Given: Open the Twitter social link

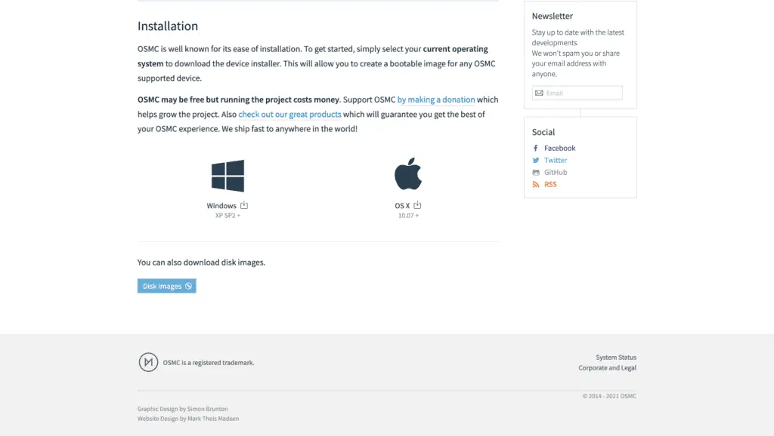Looking at the screenshot, I should click(x=556, y=160).
